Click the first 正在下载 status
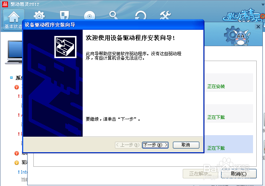 tap(216, 117)
